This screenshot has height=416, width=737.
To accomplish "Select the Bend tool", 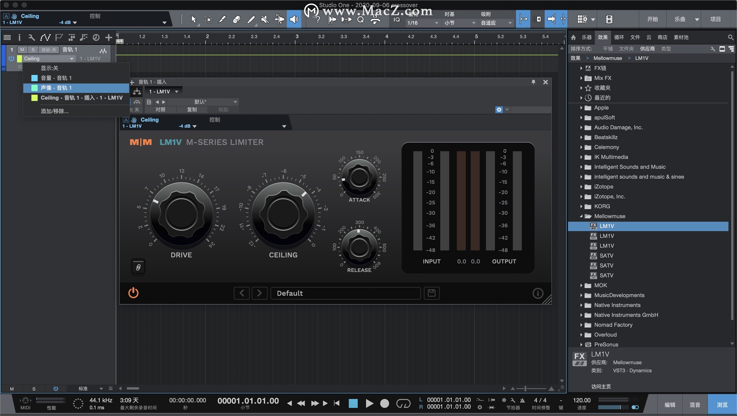I will point(279,19).
